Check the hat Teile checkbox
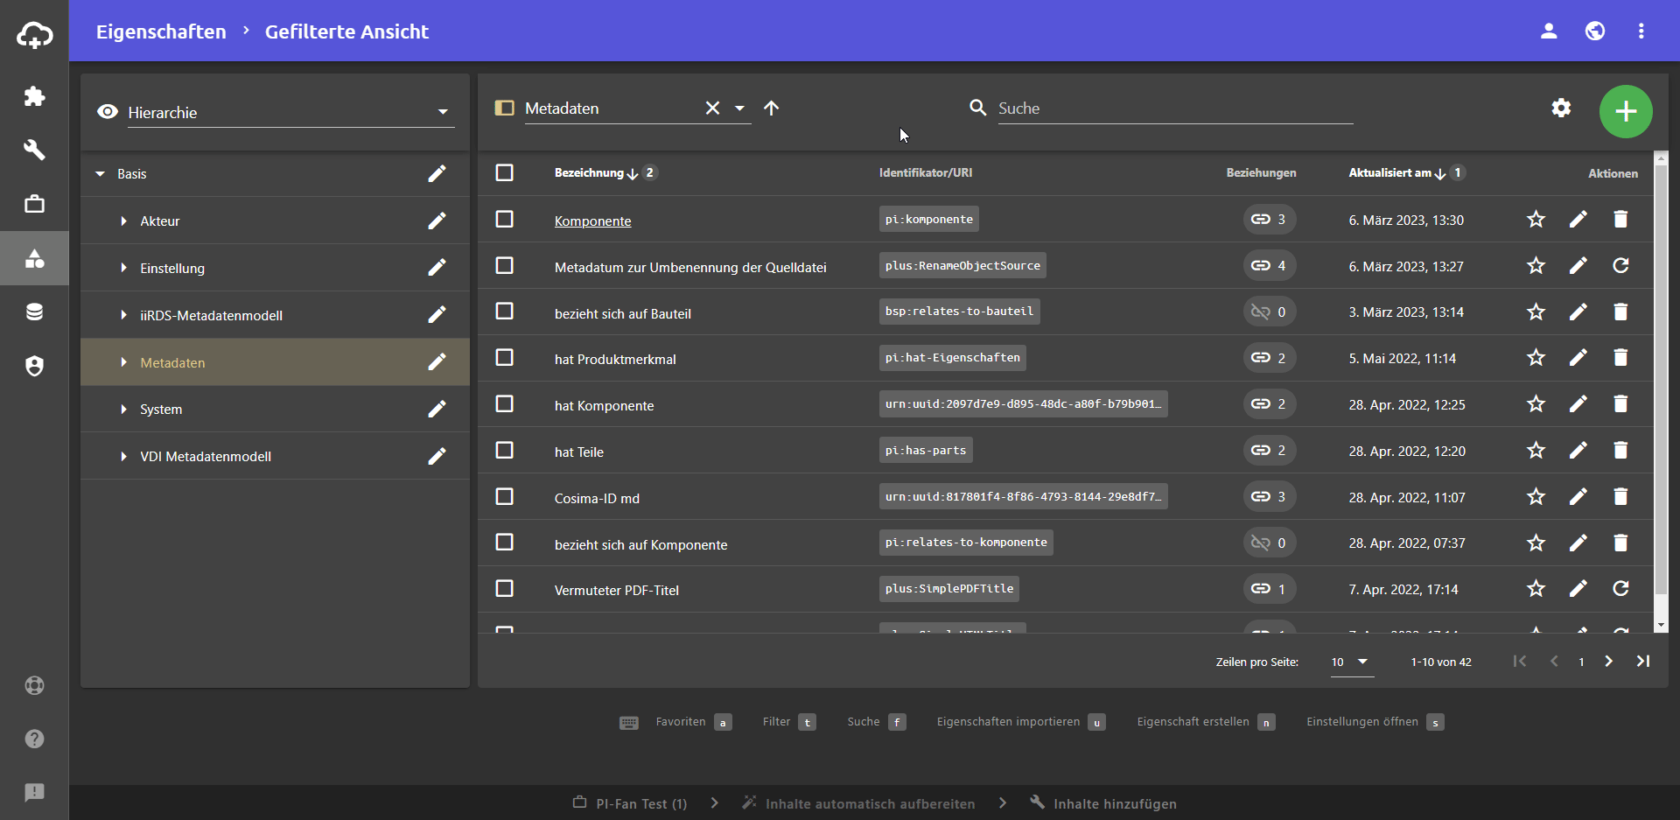This screenshot has width=1680, height=820. coord(504,450)
